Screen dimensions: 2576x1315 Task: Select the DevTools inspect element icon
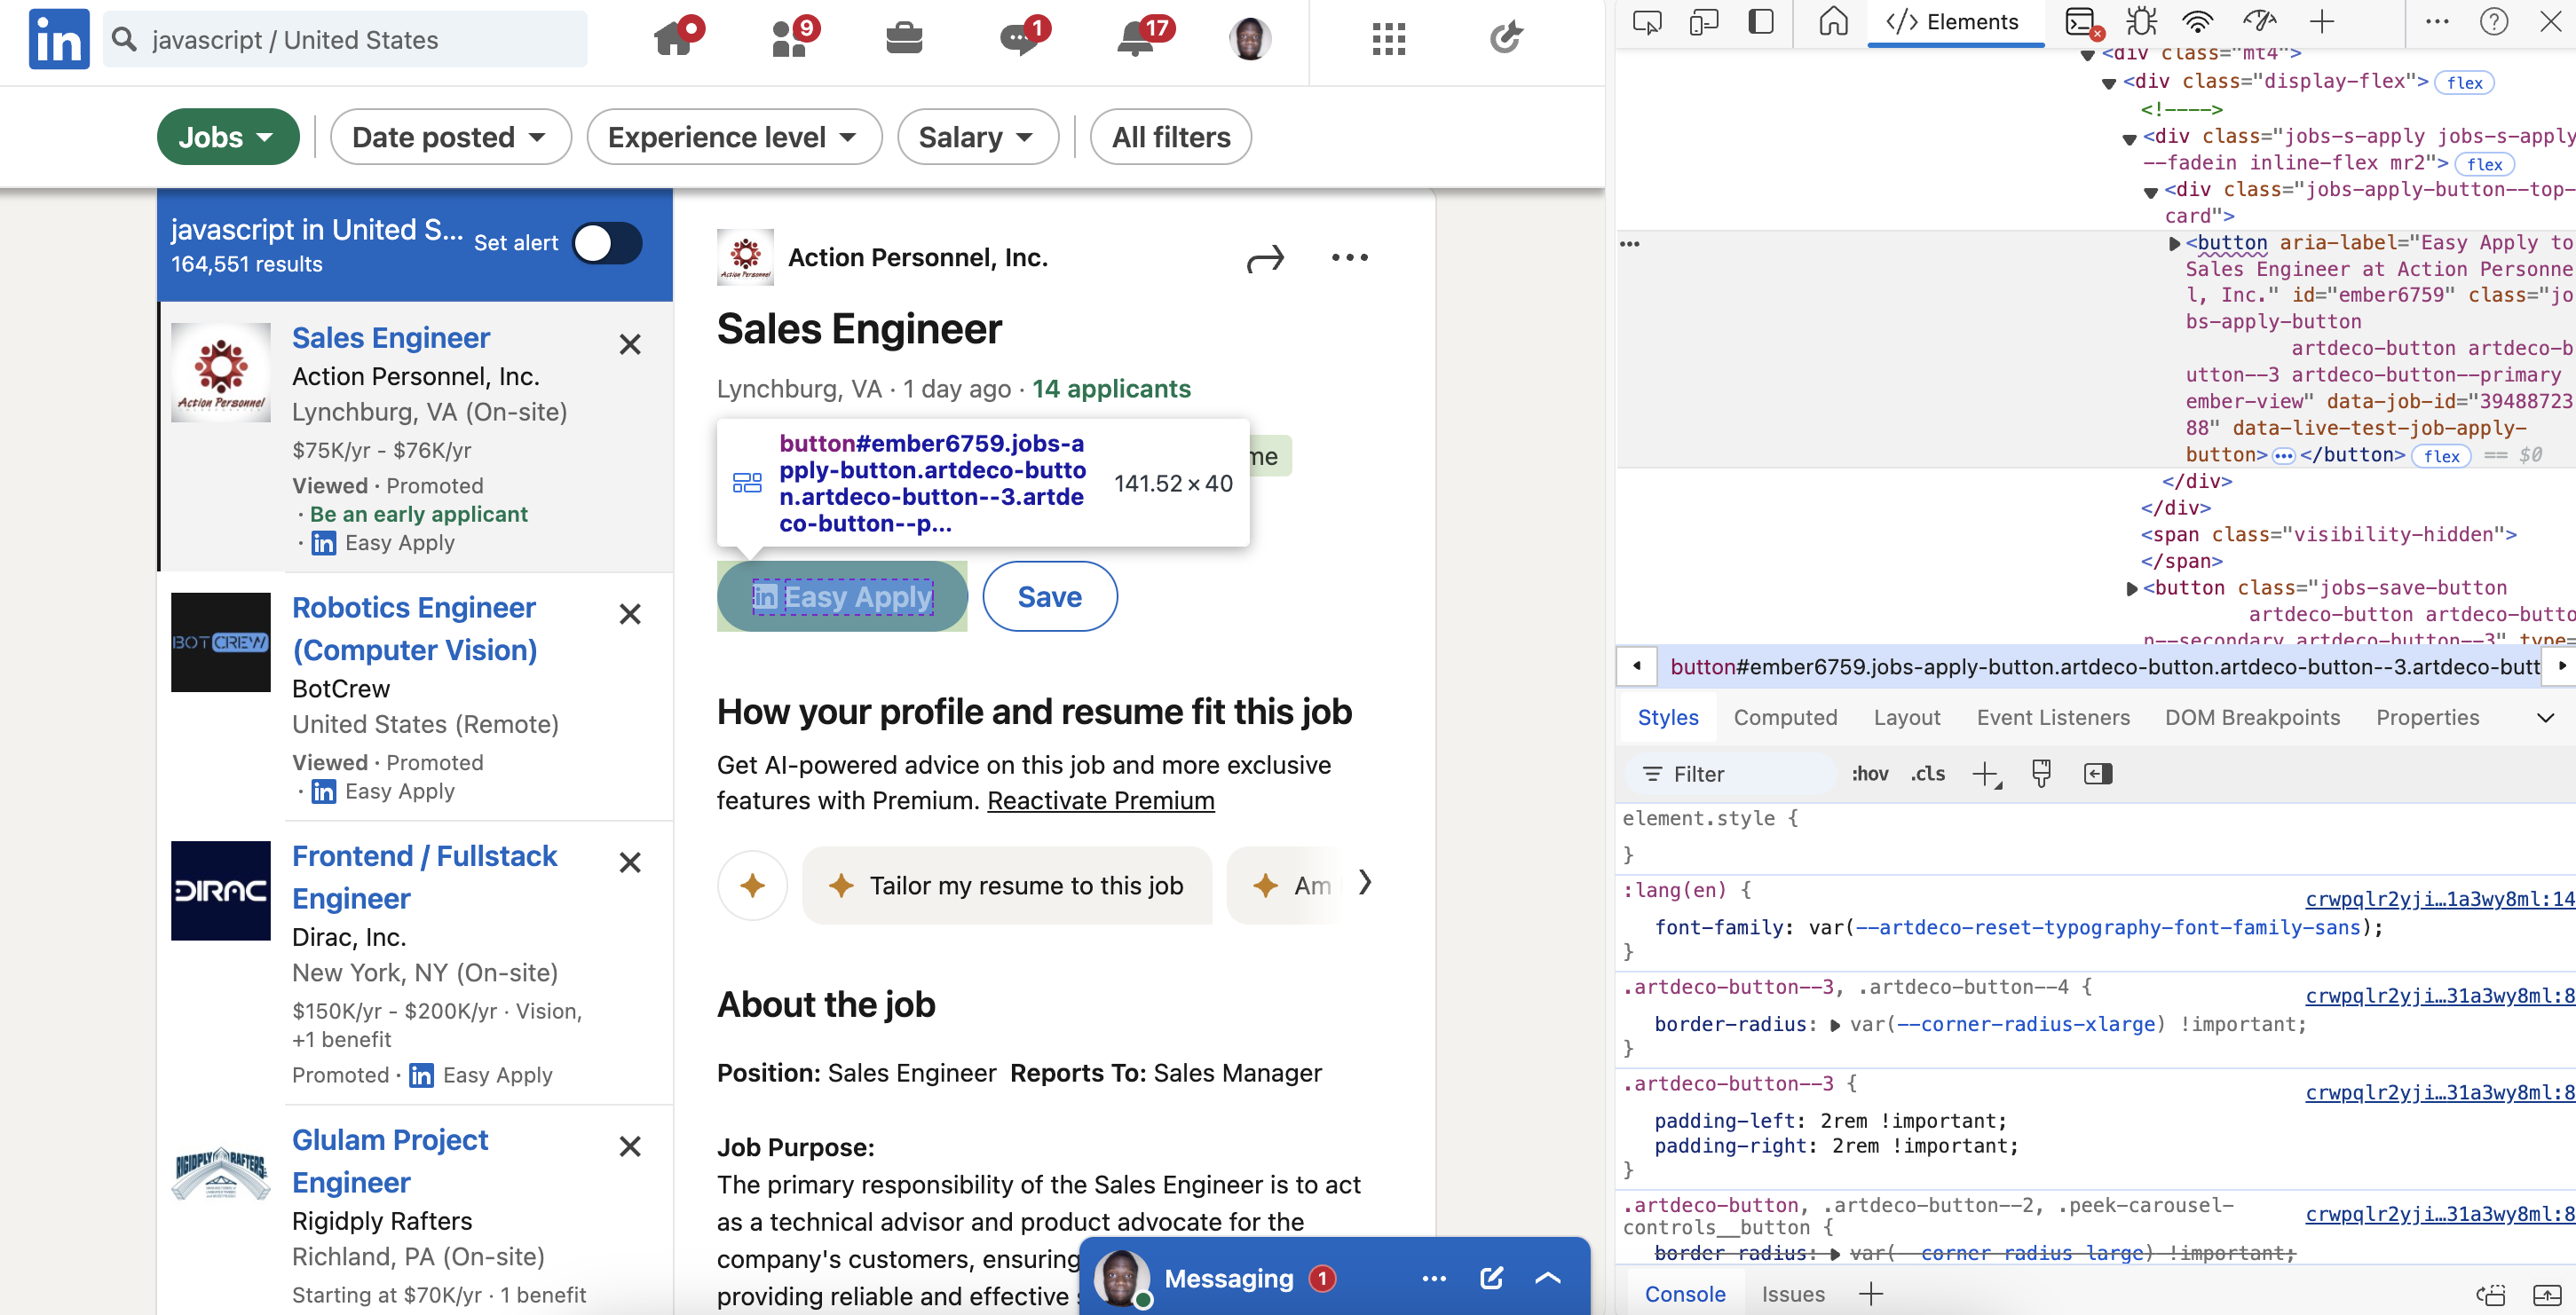point(1646,22)
